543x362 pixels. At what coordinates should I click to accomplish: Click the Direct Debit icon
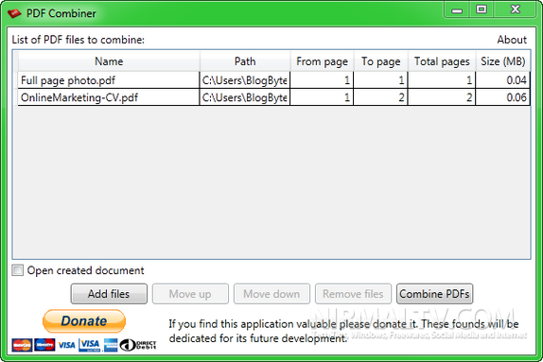coord(138,345)
